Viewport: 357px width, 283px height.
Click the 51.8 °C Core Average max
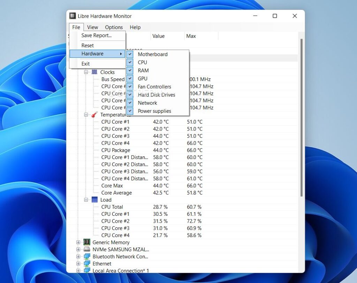click(195, 193)
